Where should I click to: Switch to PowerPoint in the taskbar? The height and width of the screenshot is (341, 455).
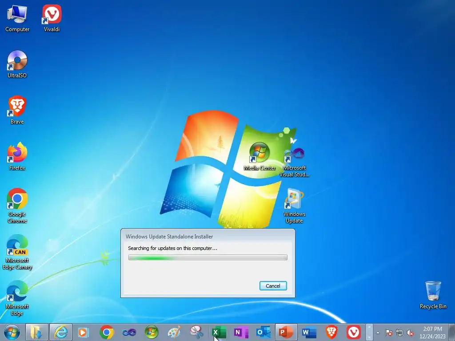[286, 332]
